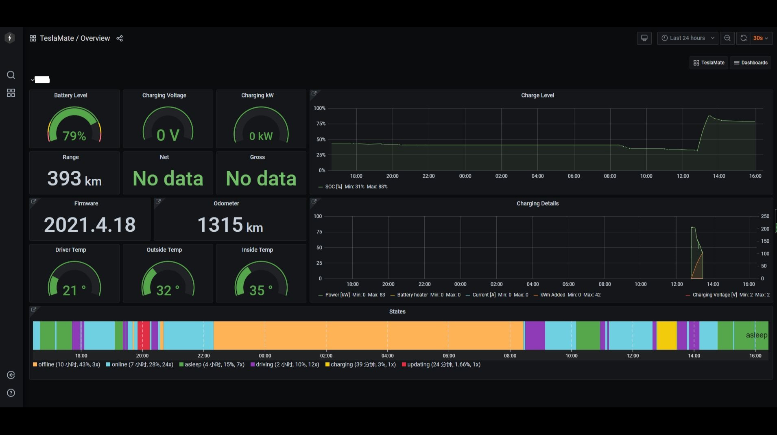Toggle Battery heater series in legend
The width and height of the screenshot is (777, 435).
point(412,295)
